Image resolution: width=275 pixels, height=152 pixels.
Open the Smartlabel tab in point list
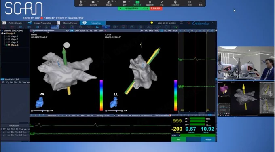(10, 79)
